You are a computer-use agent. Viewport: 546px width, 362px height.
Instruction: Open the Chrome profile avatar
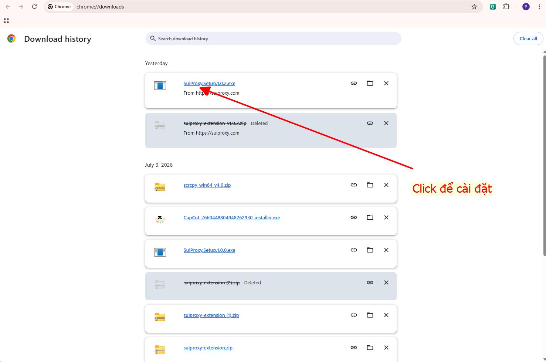(x=526, y=7)
